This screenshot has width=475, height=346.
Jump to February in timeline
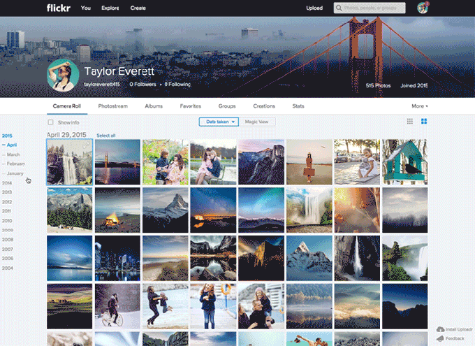pyautogui.click(x=16, y=164)
